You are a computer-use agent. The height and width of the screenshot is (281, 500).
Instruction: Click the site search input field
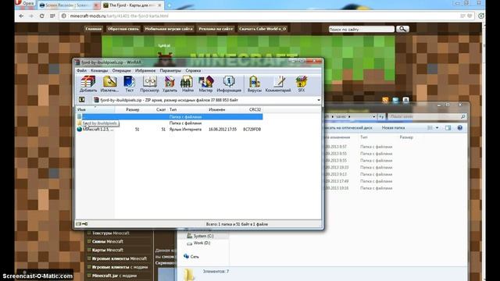coord(361,30)
